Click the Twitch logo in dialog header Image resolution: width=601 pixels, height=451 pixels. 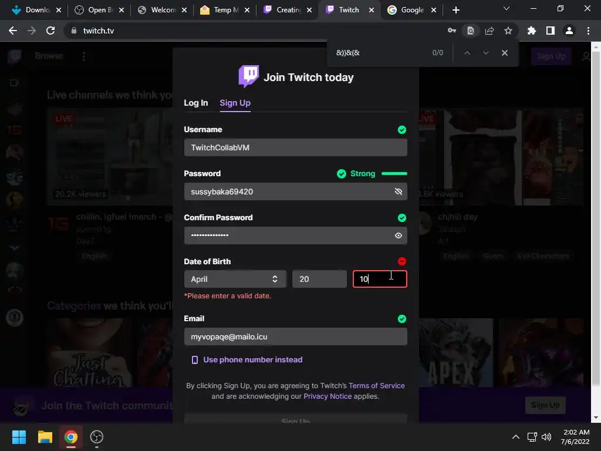248,76
